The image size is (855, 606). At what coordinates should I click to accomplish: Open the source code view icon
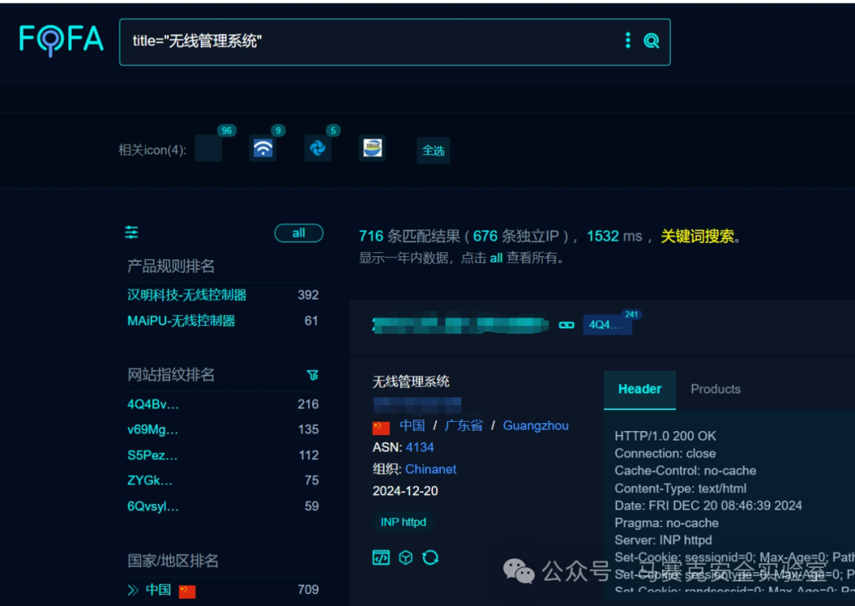[381, 558]
